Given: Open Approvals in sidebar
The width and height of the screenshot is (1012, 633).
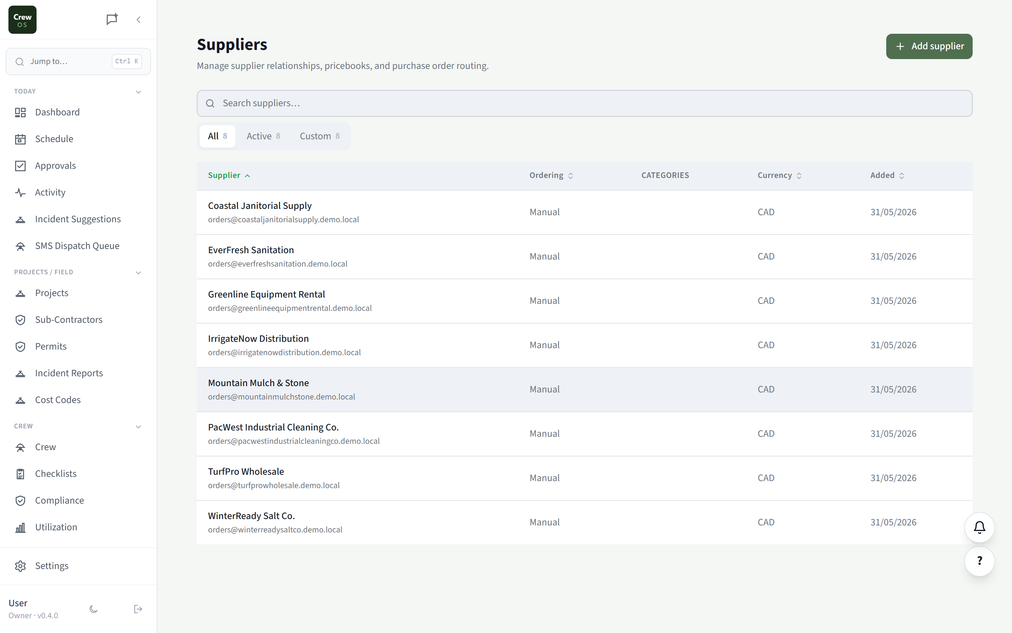Looking at the screenshot, I should [x=78, y=166].
